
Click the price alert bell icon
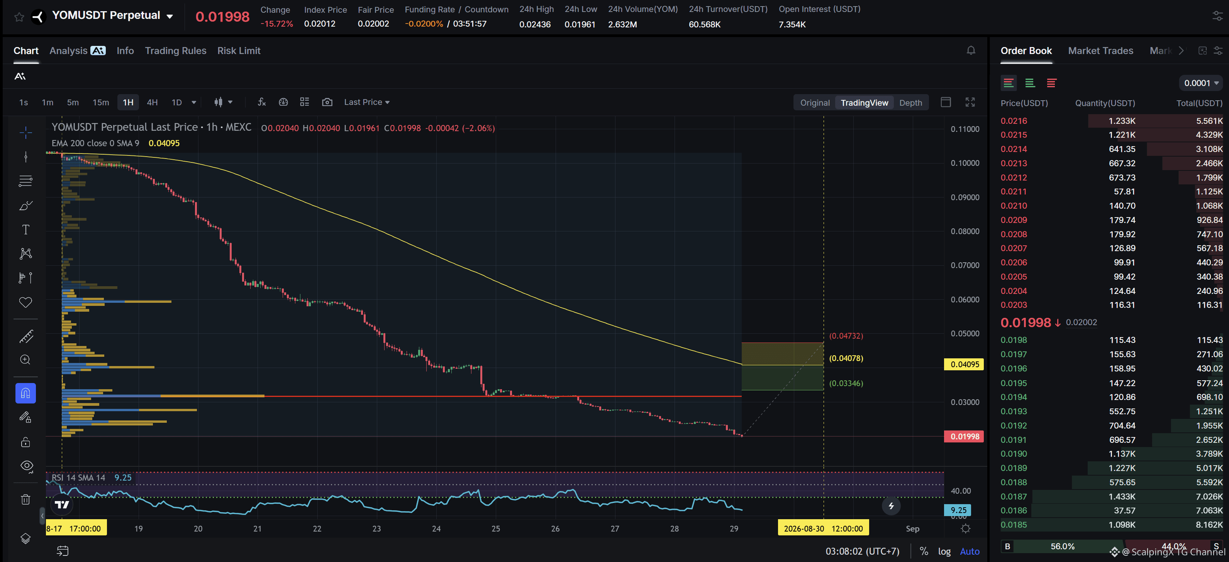click(x=970, y=51)
